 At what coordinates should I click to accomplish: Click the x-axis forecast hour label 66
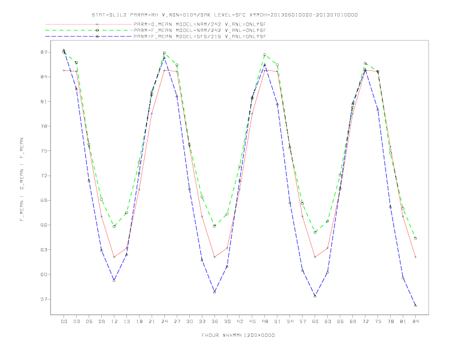pyautogui.click(x=340, y=321)
